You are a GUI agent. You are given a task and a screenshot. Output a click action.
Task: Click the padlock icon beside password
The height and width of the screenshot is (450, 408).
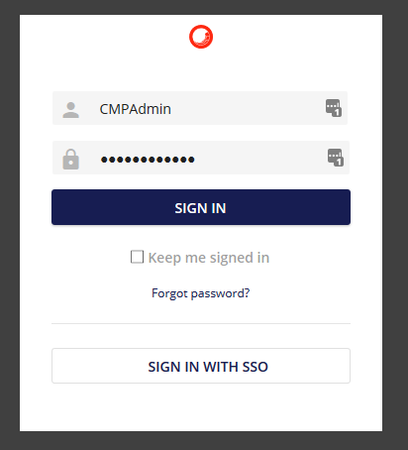pos(70,159)
